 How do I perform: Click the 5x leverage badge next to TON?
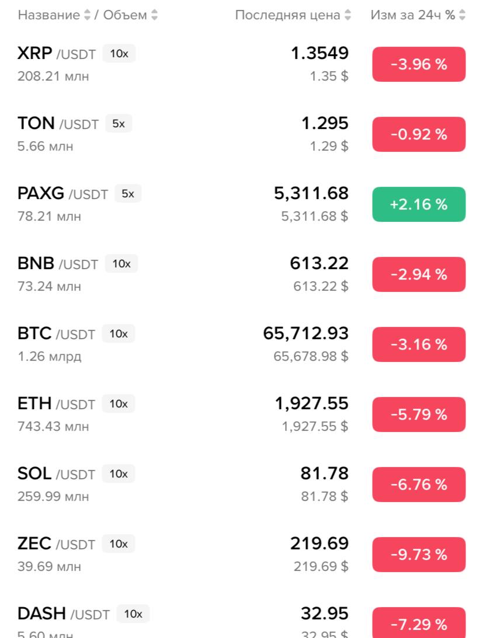(x=119, y=124)
